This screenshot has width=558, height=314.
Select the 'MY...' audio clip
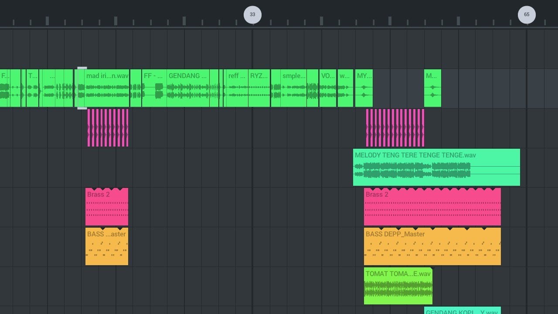tap(364, 88)
